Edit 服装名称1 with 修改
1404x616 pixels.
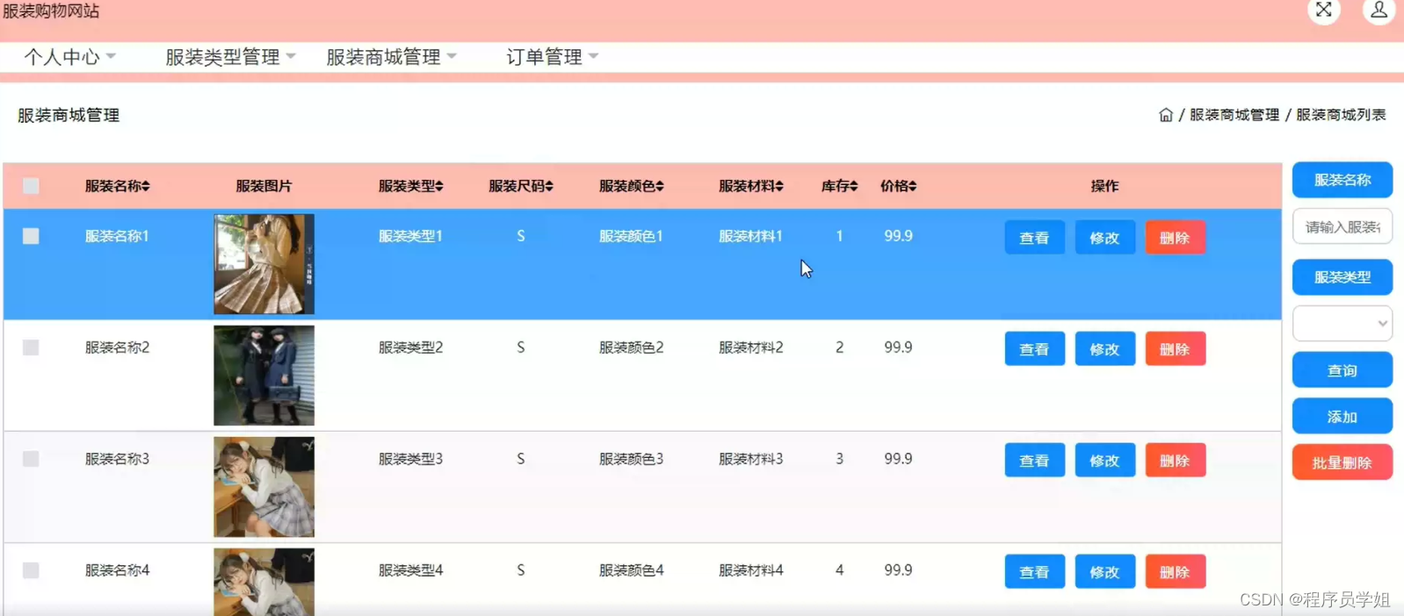click(1104, 238)
